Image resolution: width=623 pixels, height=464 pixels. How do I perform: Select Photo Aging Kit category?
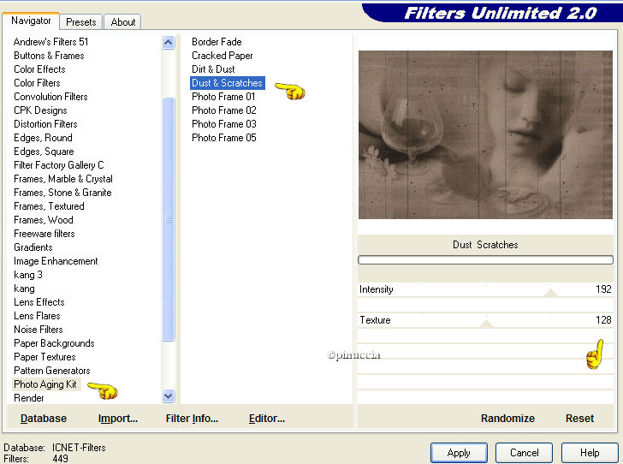[x=45, y=384]
